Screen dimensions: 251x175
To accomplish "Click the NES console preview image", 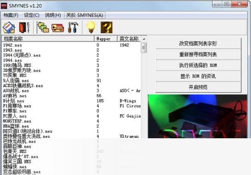I will [197, 116].
